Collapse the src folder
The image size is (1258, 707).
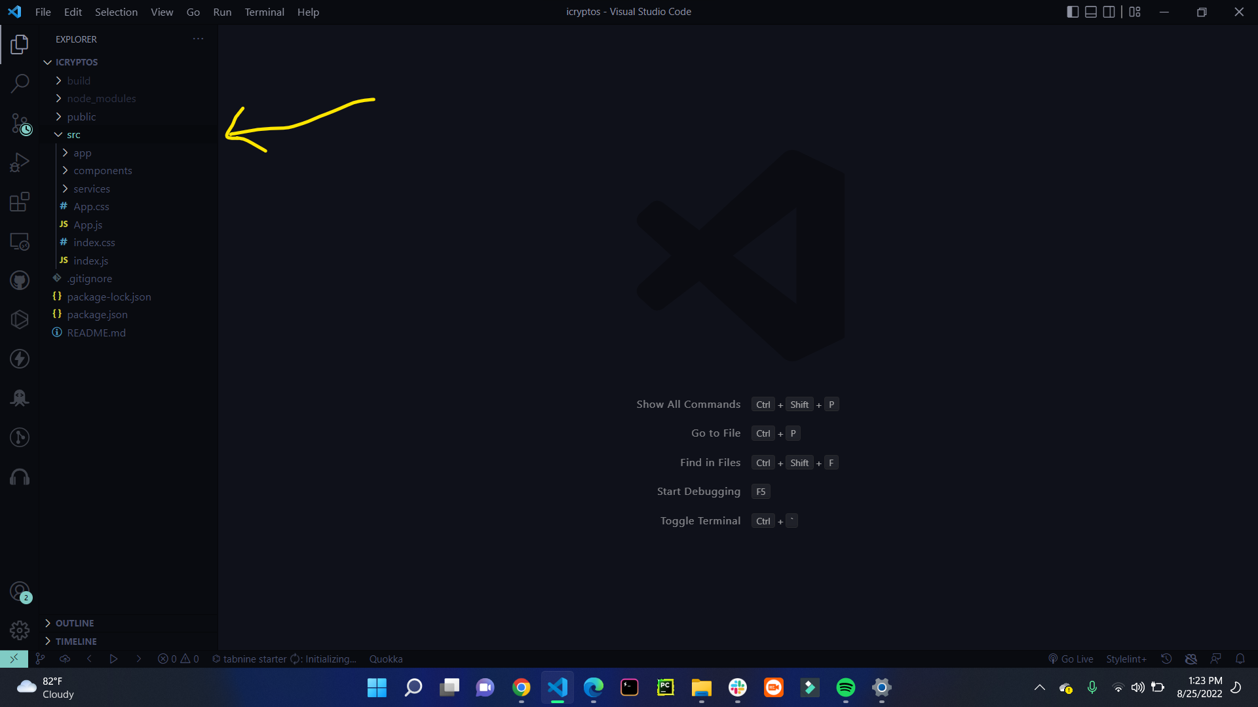(73, 134)
